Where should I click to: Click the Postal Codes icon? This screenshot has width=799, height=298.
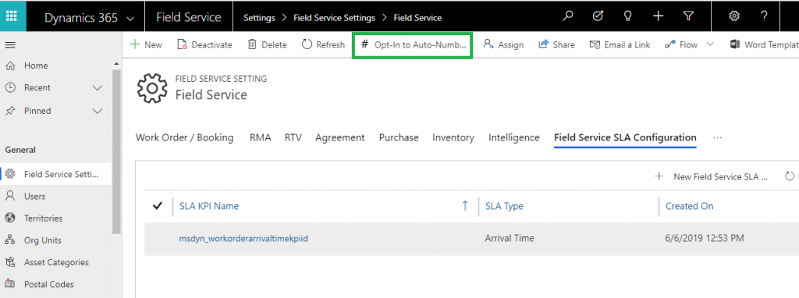pyautogui.click(x=9, y=284)
